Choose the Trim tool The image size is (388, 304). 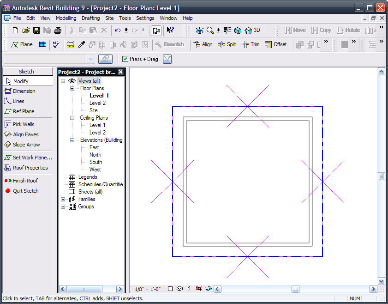click(250, 44)
